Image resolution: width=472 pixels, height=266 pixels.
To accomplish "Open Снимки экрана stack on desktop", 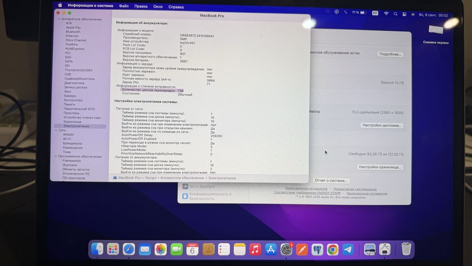I will (436, 34).
